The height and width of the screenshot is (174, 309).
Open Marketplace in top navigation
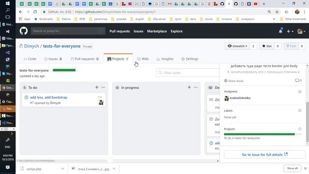tap(157, 31)
